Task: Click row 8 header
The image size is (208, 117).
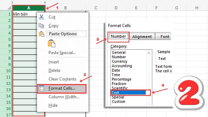Action: (x=6, y=58)
